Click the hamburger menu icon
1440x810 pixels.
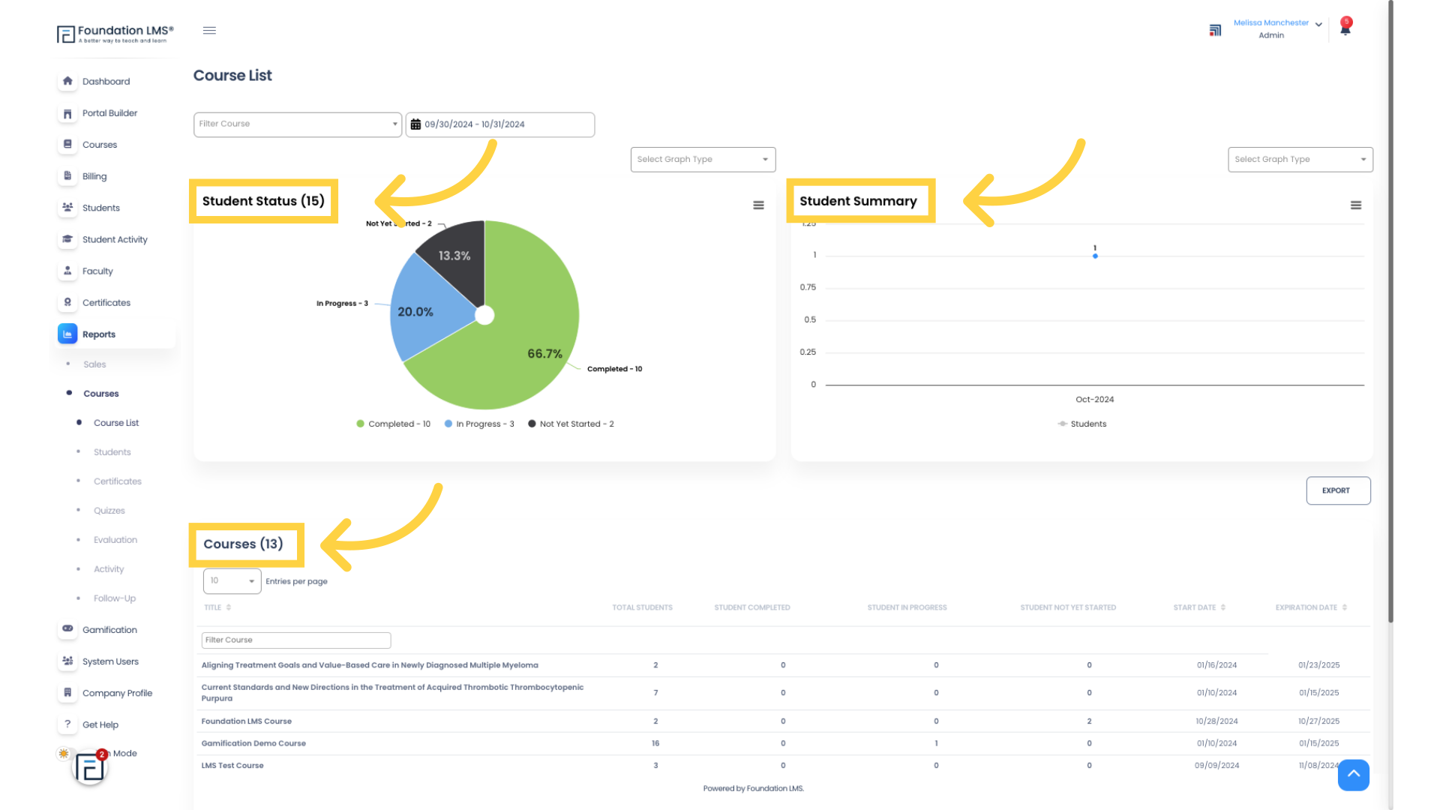point(210,30)
